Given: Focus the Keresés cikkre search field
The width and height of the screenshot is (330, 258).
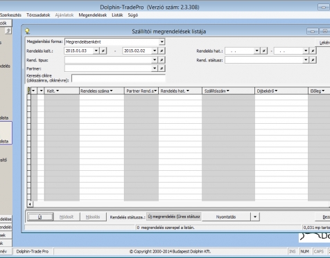Looking at the screenshot, I should point(119,78).
